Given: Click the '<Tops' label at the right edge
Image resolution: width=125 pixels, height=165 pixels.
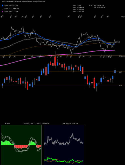Looking at the screenshot, I should pos(123,17).
